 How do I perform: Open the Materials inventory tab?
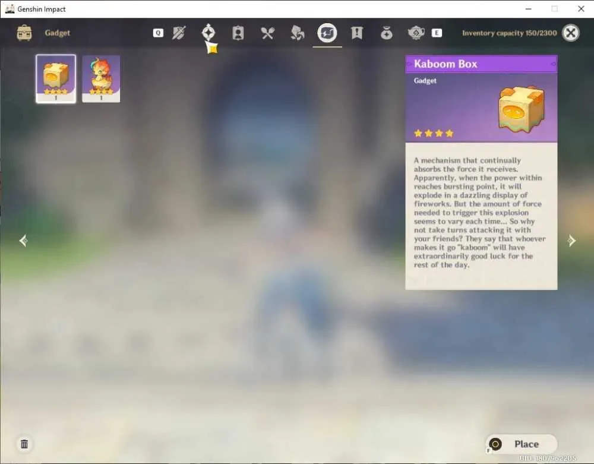coord(298,33)
